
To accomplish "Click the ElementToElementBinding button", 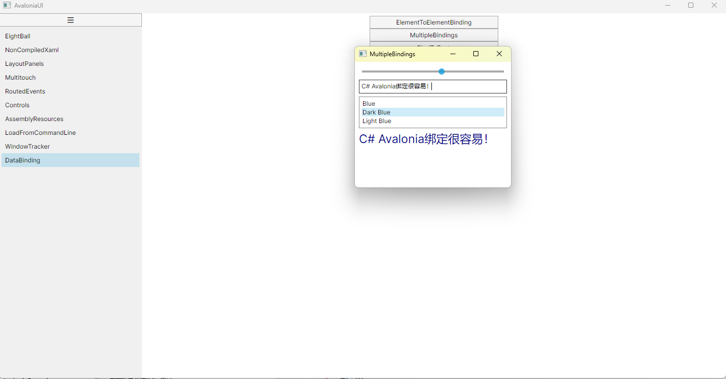I will coord(434,22).
